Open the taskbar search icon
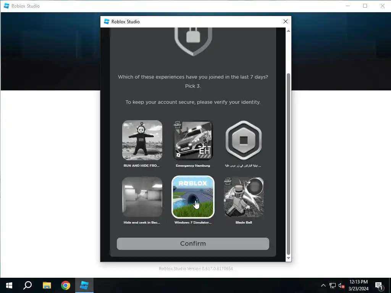The height and width of the screenshot is (293, 391). (27, 285)
